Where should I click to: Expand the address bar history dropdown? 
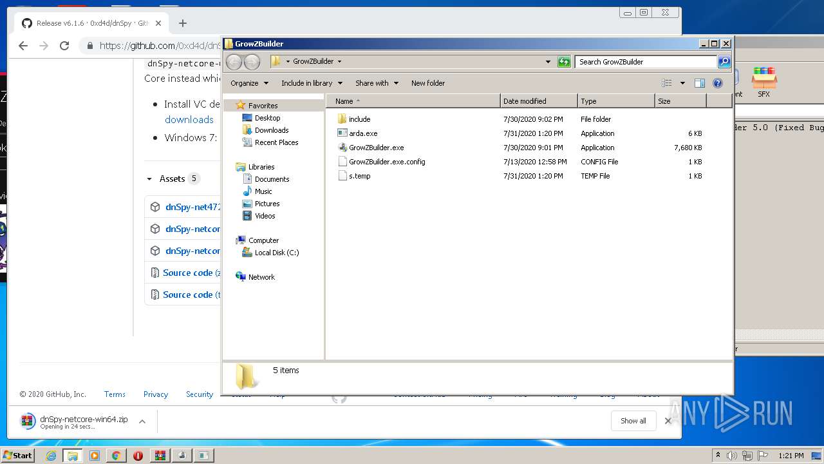click(x=548, y=62)
